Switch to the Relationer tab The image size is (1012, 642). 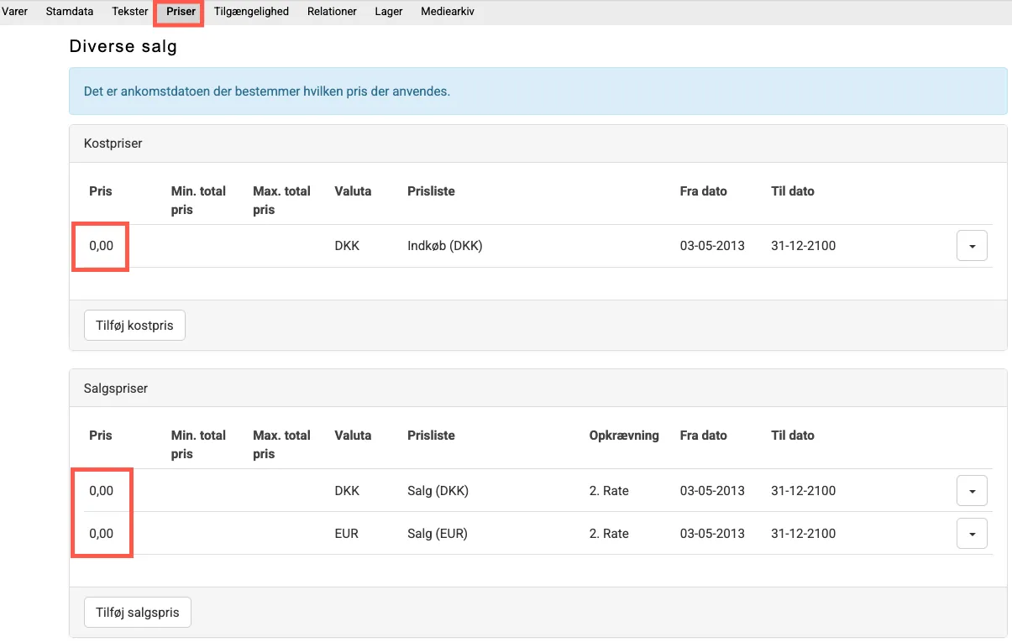coord(332,12)
